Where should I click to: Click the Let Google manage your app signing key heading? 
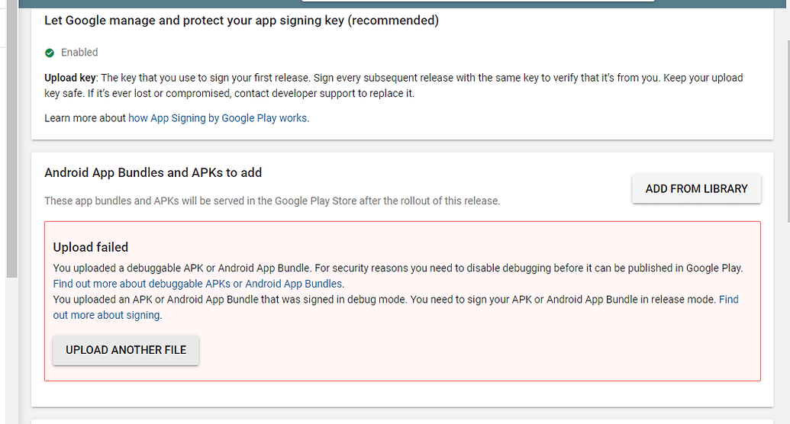pos(241,21)
